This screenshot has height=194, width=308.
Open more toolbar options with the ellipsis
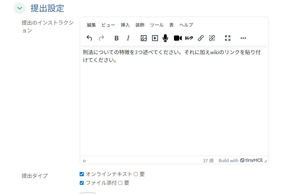[x=243, y=38]
